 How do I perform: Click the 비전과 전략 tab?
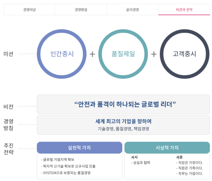pos(184,10)
